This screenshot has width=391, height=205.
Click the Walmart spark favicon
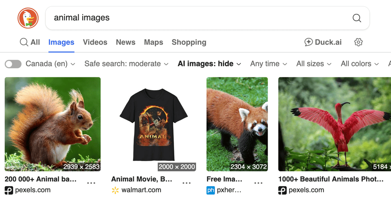(115, 190)
